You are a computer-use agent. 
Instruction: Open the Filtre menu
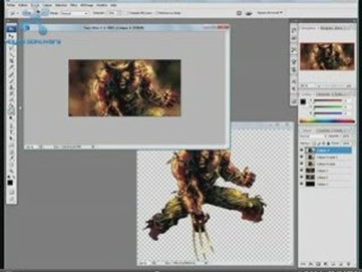[x=74, y=5]
